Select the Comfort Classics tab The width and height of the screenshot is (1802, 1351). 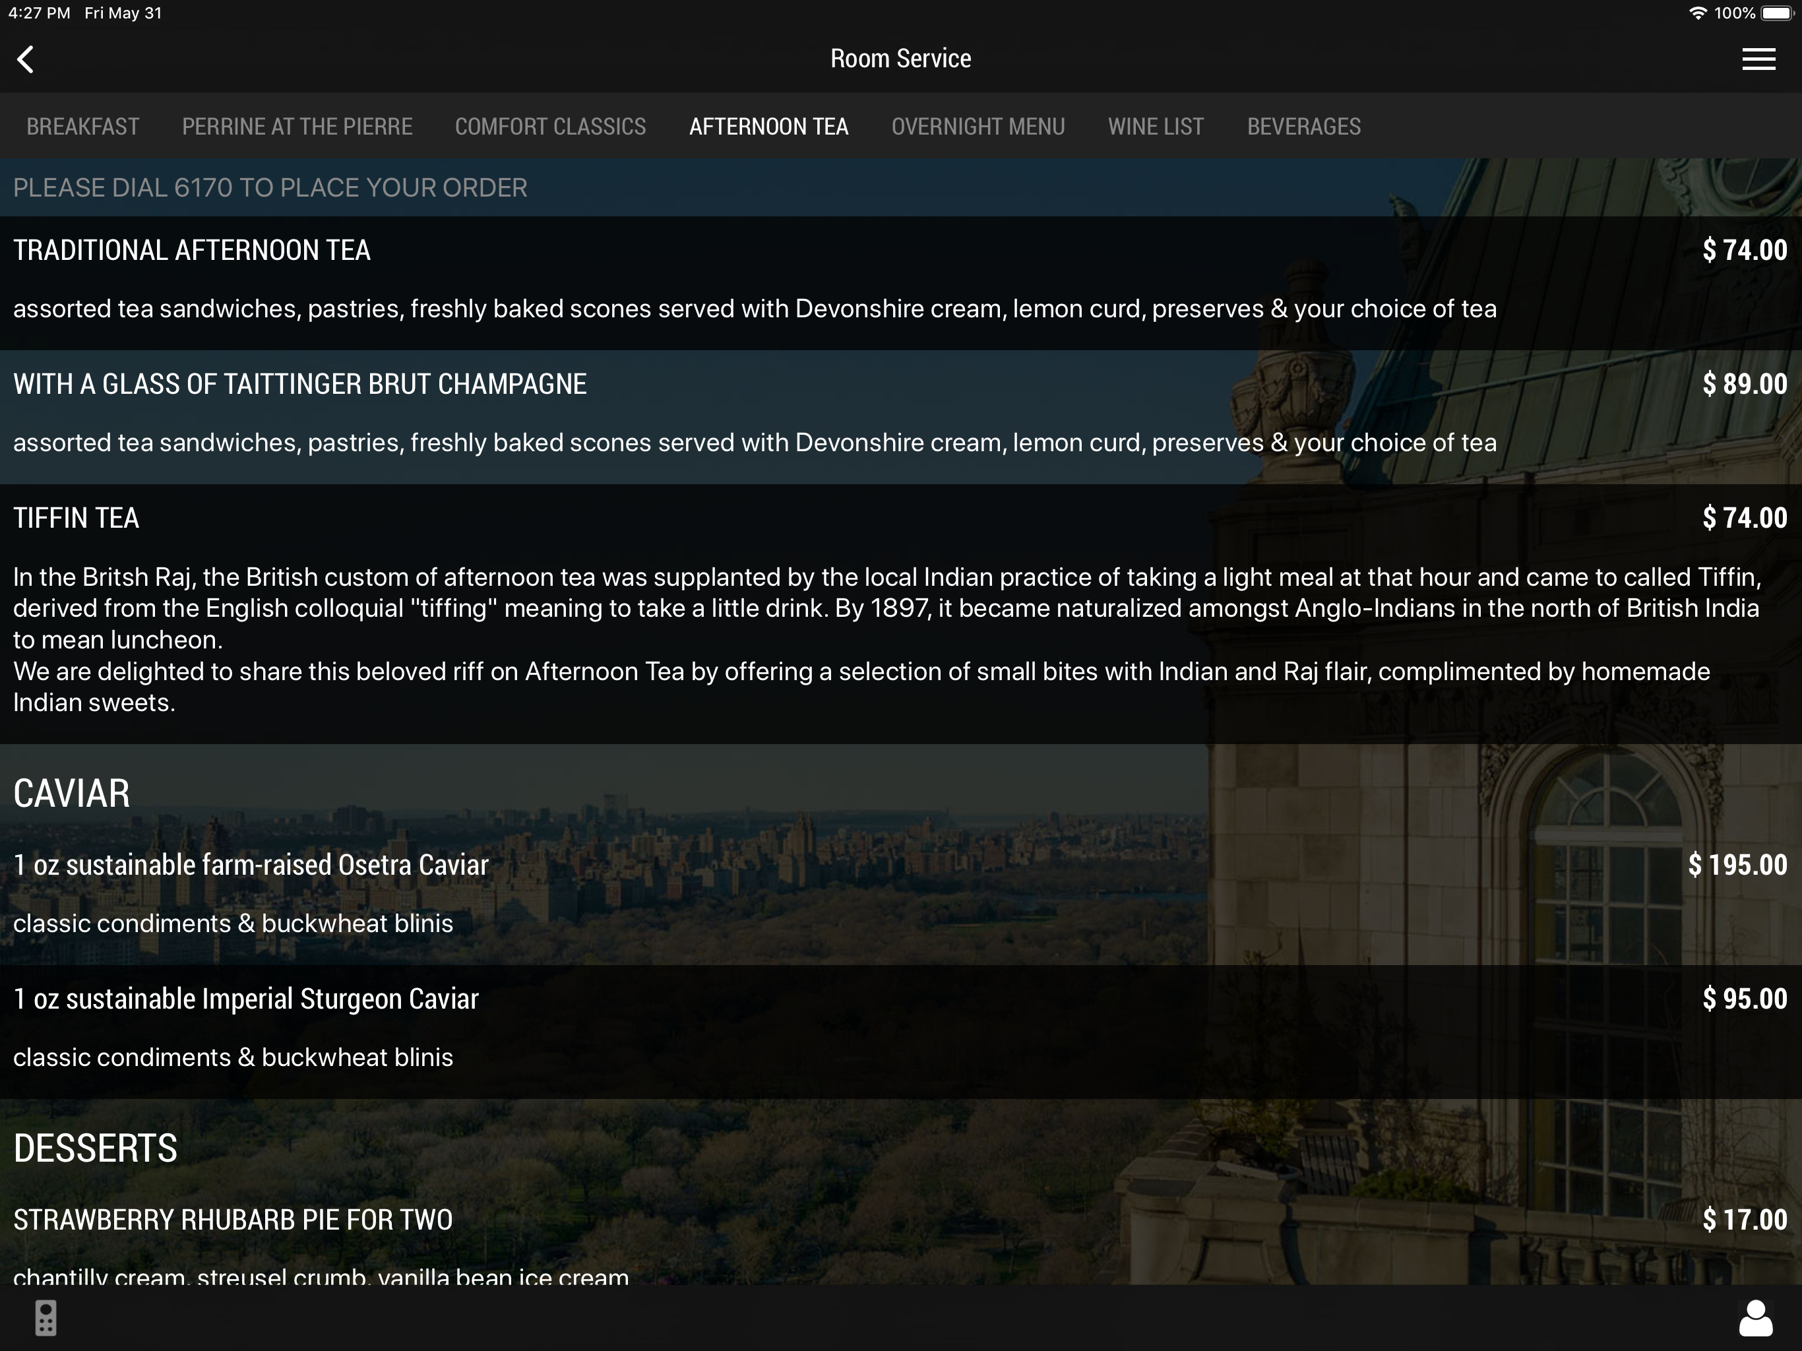[551, 126]
